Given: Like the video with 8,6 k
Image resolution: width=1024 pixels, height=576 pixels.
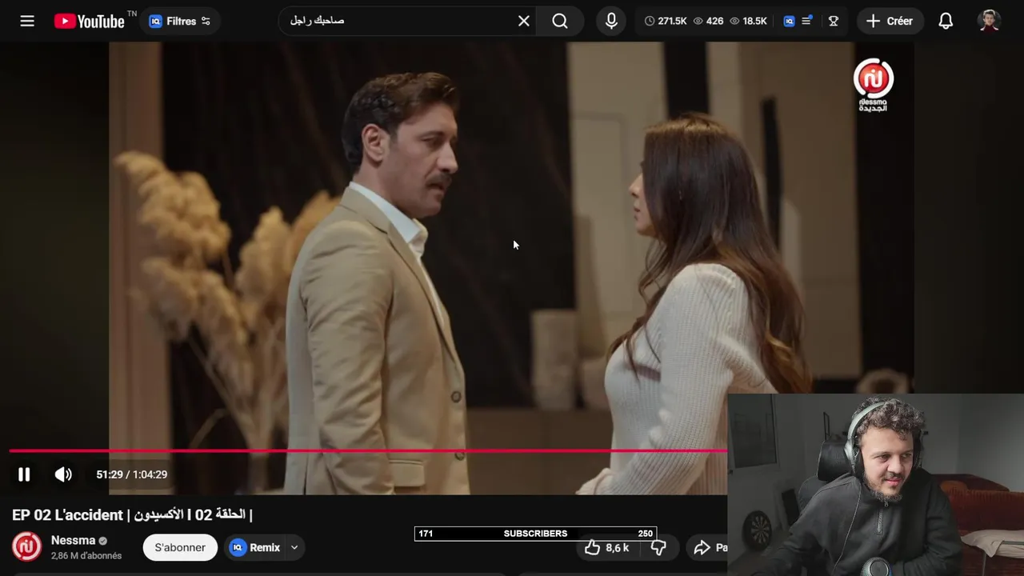Looking at the screenshot, I should click(x=606, y=547).
